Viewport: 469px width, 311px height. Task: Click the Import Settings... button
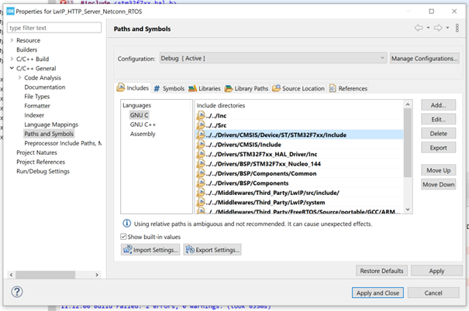tap(150, 250)
